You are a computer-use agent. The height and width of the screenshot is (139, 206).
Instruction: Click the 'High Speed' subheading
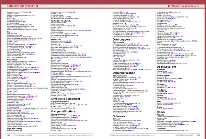click(161, 90)
